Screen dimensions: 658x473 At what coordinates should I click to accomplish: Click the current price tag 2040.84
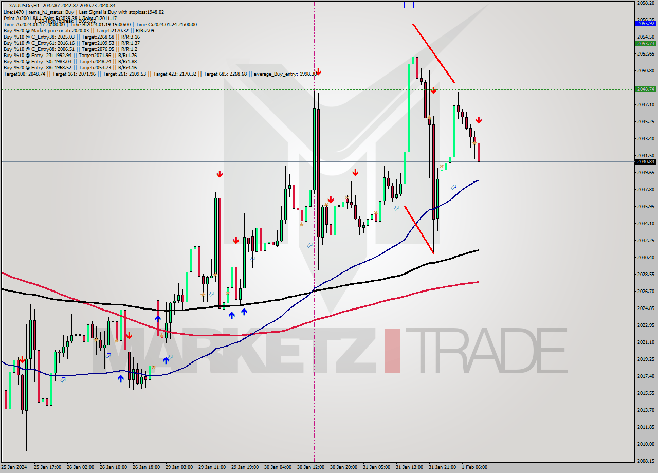(x=646, y=161)
